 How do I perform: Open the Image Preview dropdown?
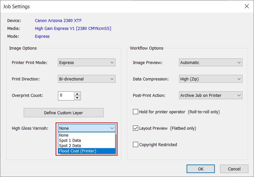pyautogui.click(x=211, y=62)
